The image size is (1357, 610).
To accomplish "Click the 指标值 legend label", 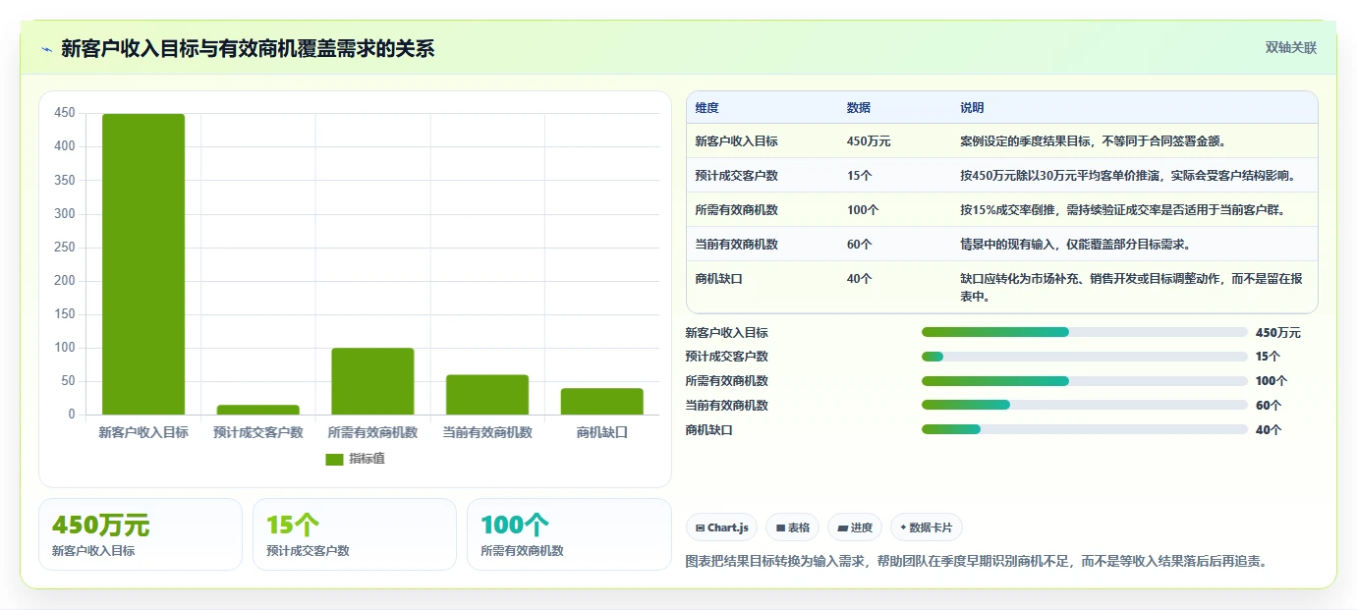I will pyautogui.click(x=367, y=459).
